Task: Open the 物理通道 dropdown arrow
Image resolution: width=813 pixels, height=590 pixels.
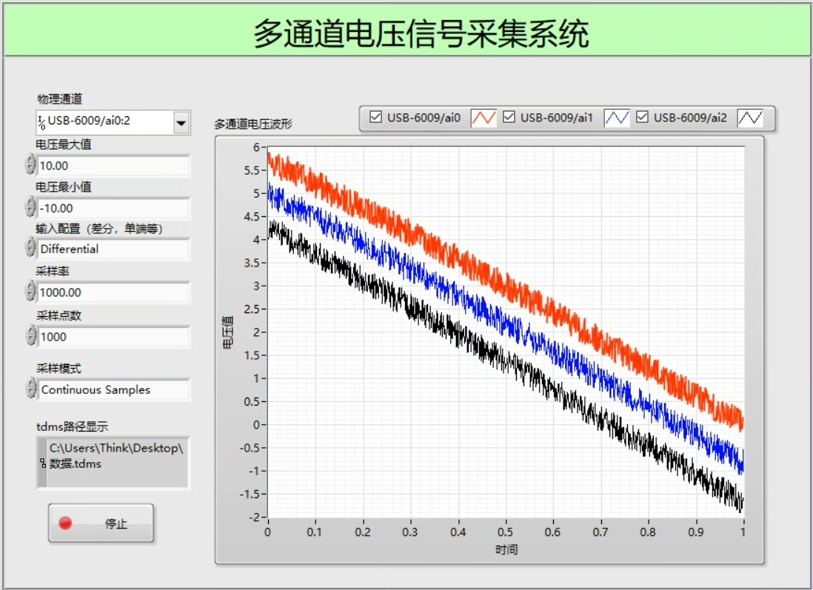Action: click(x=181, y=123)
